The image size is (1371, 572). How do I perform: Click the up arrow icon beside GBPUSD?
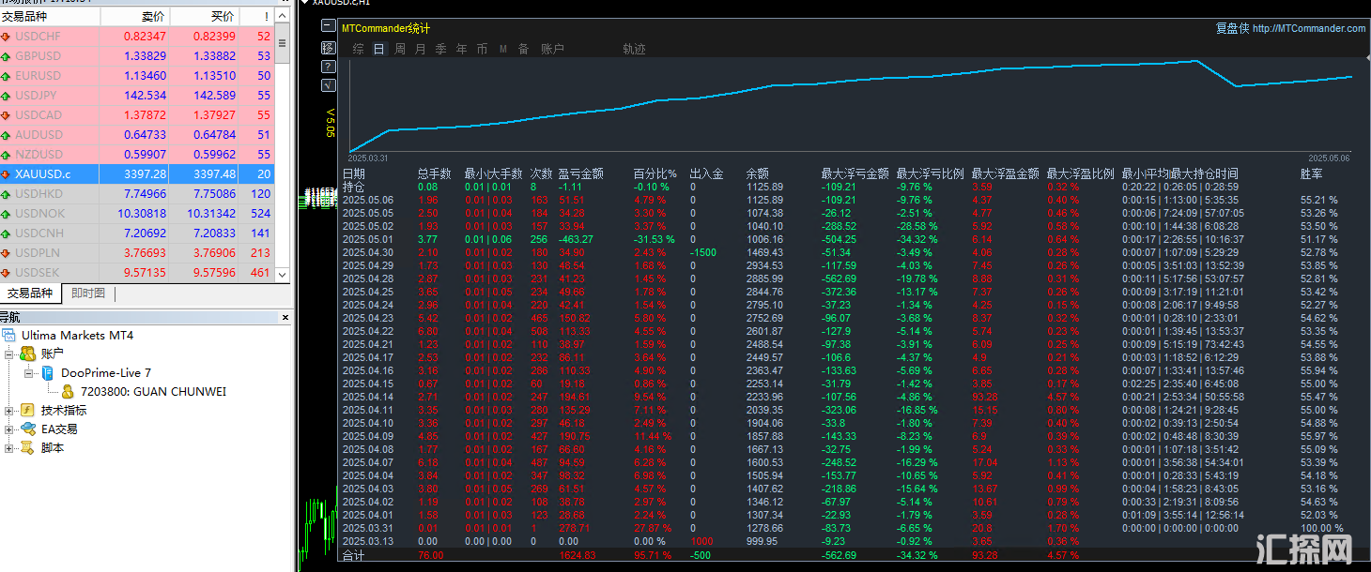[x=7, y=56]
